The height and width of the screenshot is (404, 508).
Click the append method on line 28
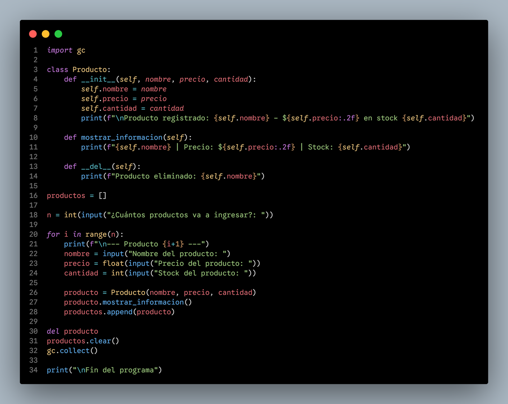pos(119,312)
